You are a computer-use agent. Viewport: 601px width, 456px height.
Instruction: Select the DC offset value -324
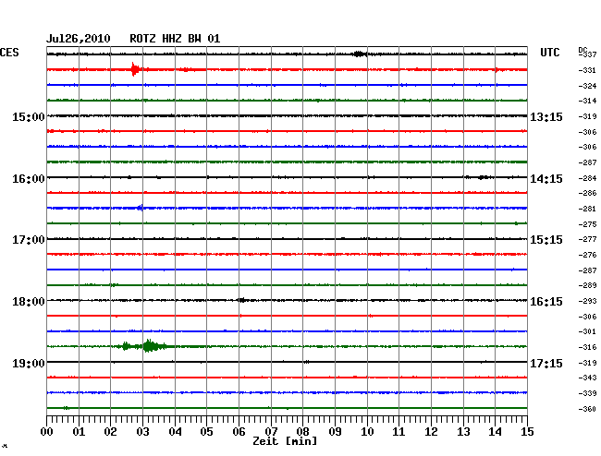[587, 86]
